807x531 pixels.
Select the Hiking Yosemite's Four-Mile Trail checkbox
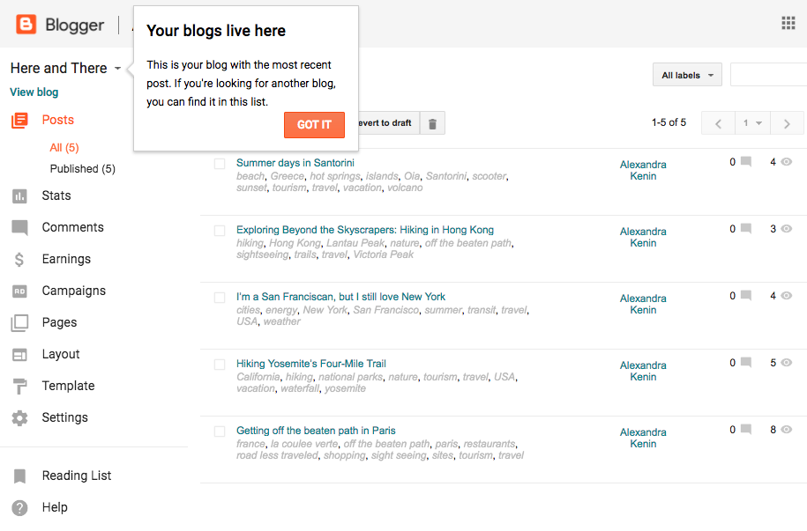pos(220,364)
